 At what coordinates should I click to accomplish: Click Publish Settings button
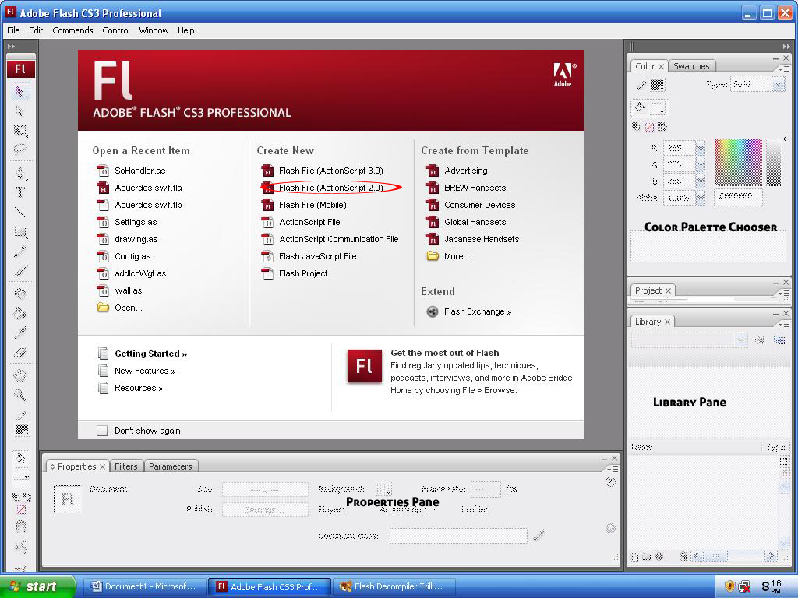(265, 509)
